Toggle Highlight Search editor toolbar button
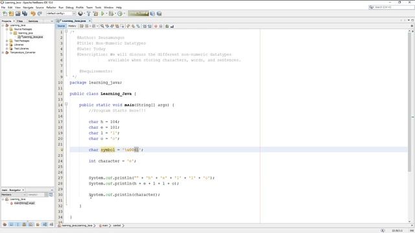This screenshot has width=415, height=233. pos(117,26)
